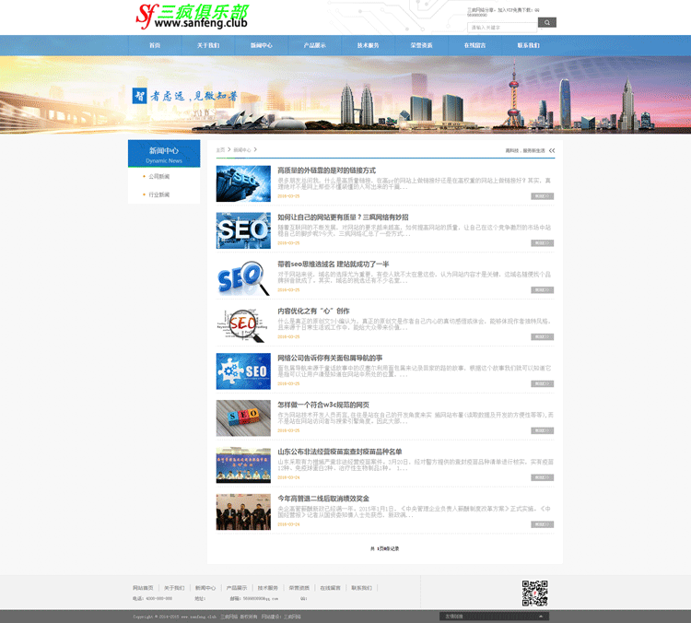Click the footer 荣誉资质 link

coord(299,588)
